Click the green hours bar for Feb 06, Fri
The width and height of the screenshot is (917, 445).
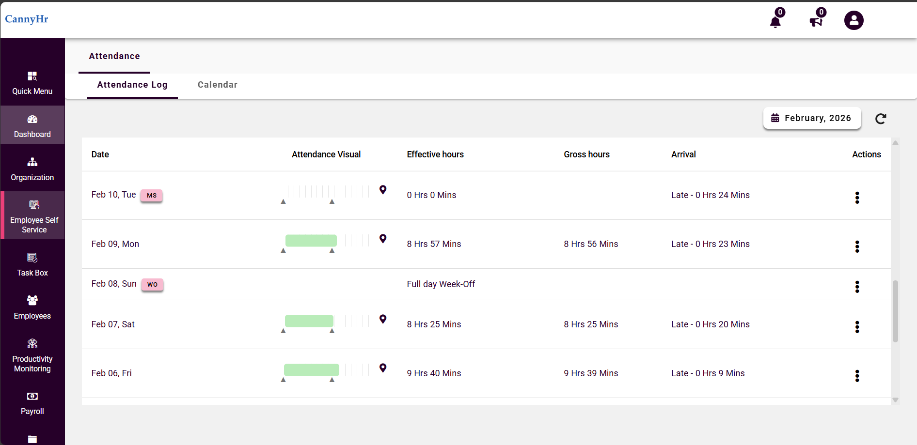(x=312, y=370)
